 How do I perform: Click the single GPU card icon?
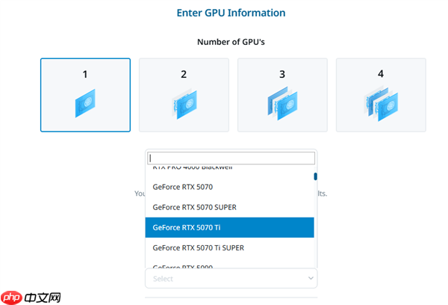pos(85,103)
